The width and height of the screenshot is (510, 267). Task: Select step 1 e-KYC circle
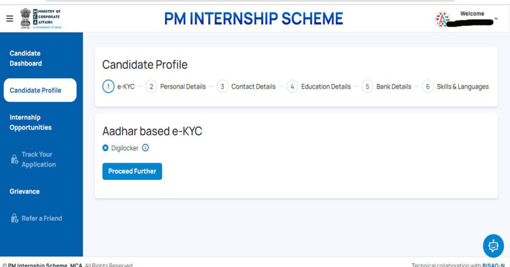108,86
